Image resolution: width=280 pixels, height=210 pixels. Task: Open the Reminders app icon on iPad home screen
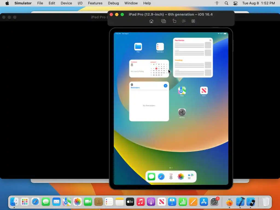pyautogui.click(x=160, y=46)
